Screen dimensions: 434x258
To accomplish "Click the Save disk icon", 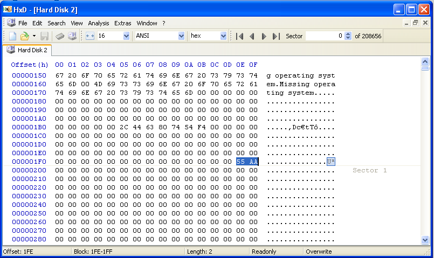I will point(45,36).
